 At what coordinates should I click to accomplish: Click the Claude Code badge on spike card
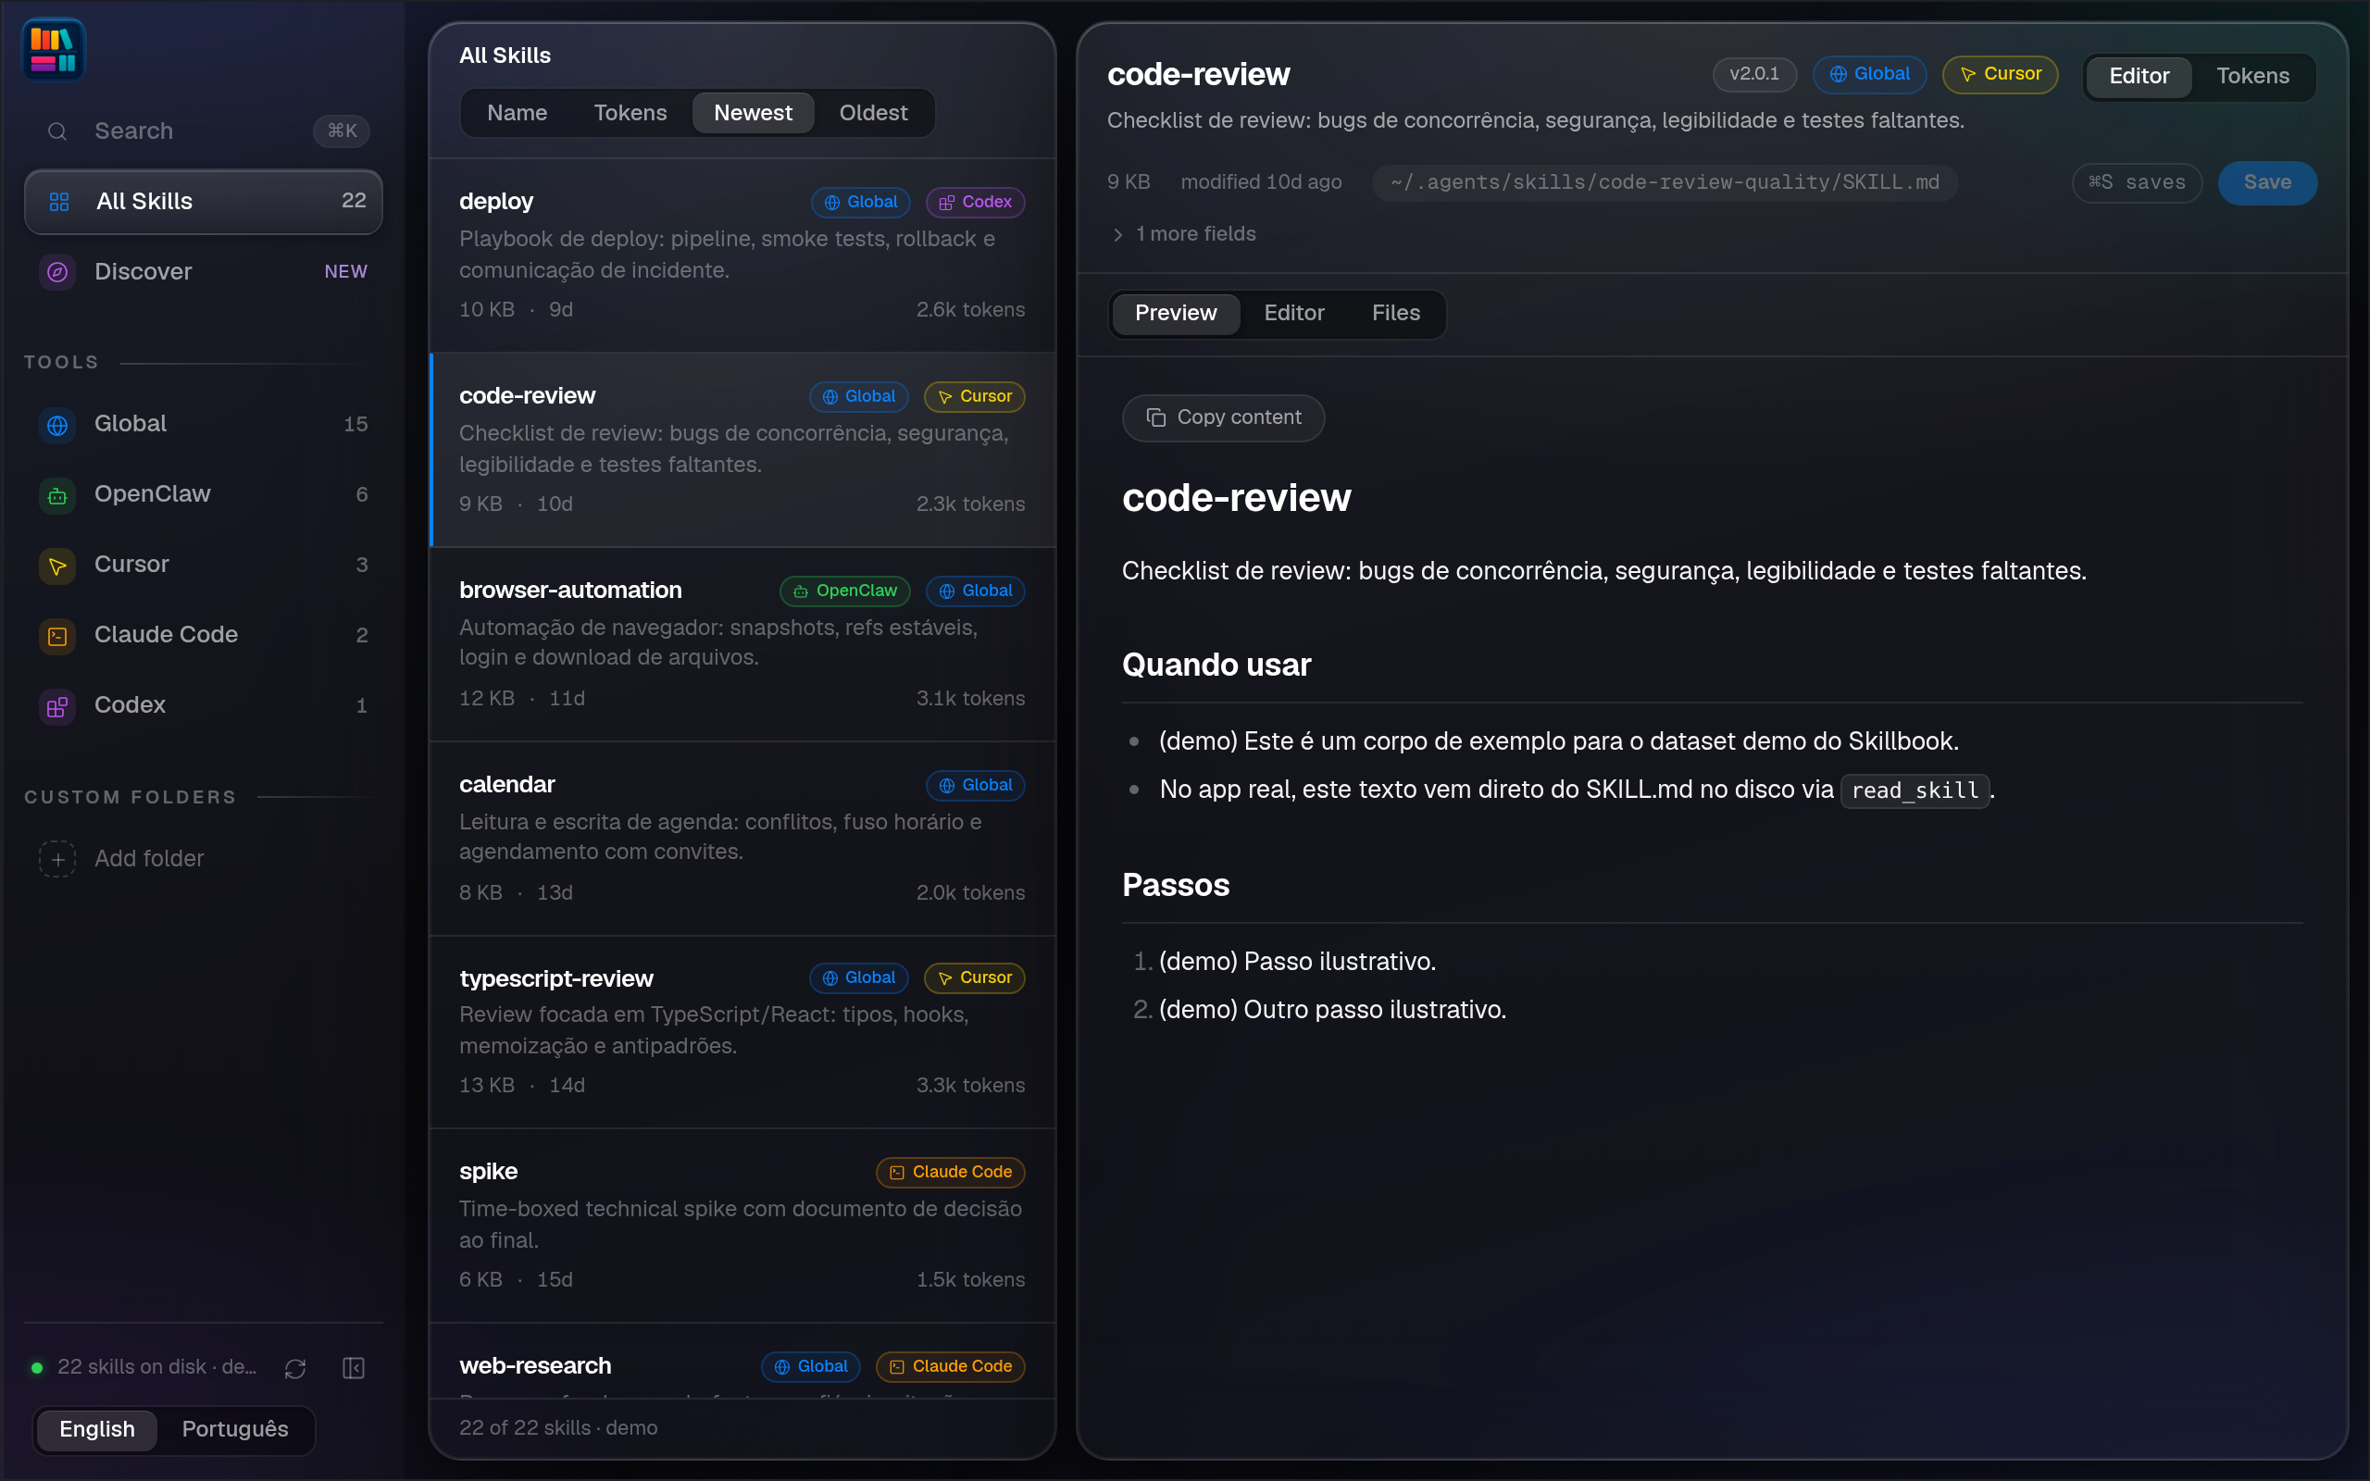[x=950, y=1173]
